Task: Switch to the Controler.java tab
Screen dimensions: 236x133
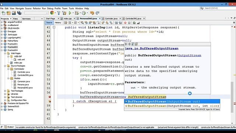Action: pos(111,18)
